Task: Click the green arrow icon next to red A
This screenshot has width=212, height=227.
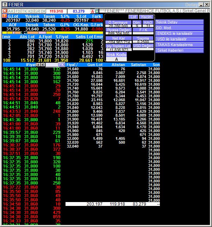Action: pyautogui.click(x=97, y=11)
